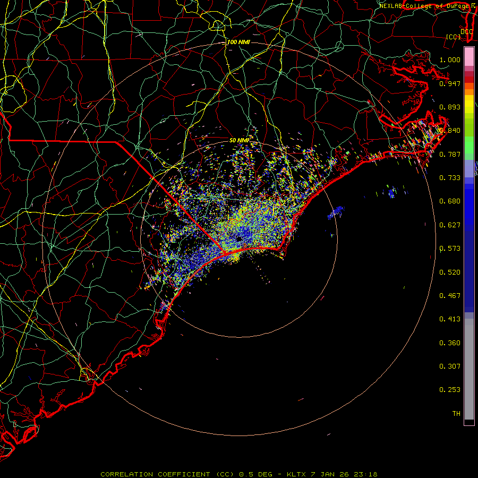Click the 50 NMI range ring label
This screenshot has height=478, width=478.
pyautogui.click(x=240, y=140)
